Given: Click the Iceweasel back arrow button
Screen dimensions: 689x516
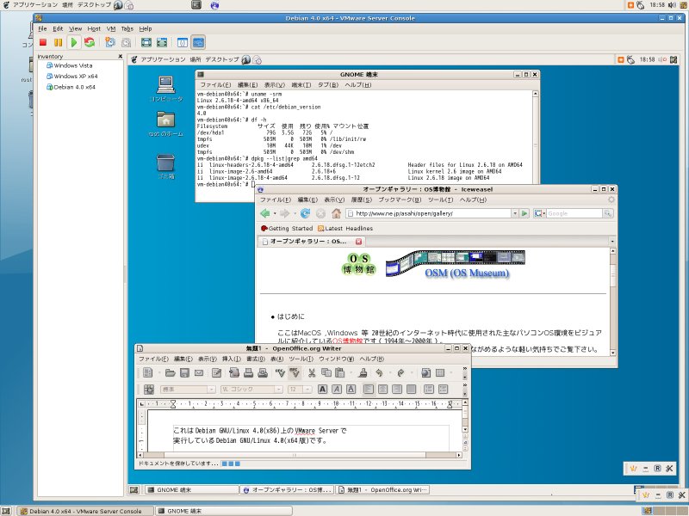Looking at the screenshot, I should tap(265, 213).
